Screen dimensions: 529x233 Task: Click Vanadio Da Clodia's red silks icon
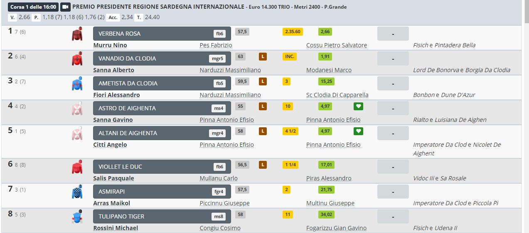(x=77, y=59)
